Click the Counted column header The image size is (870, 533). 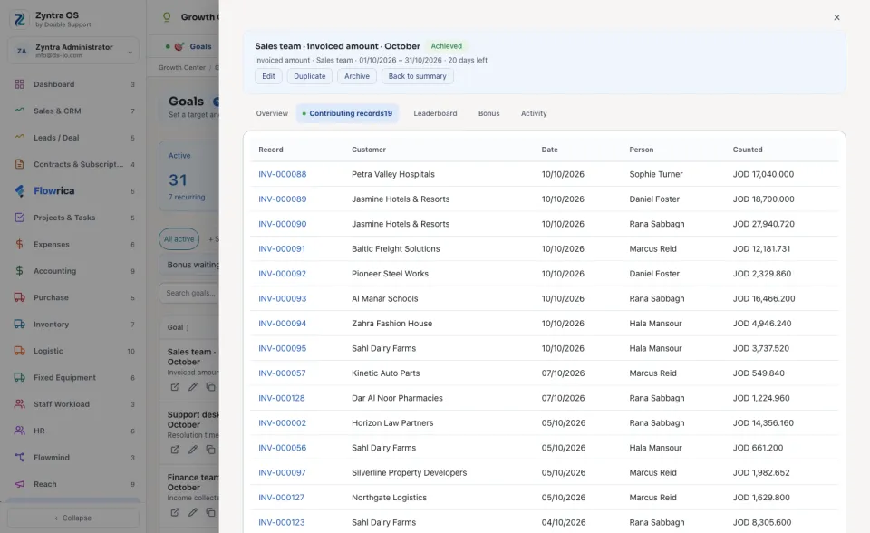pyautogui.click(x=748, y=150)
